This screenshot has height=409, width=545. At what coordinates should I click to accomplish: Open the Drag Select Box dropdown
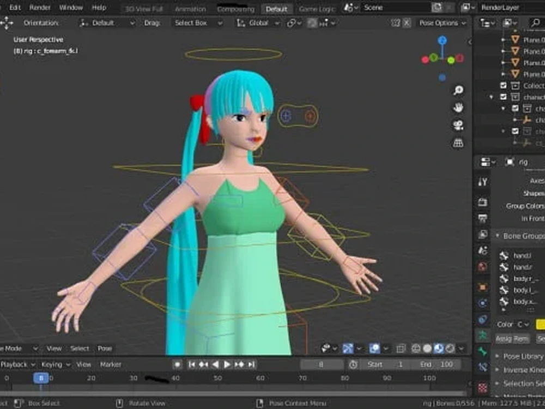pos(198,23)
